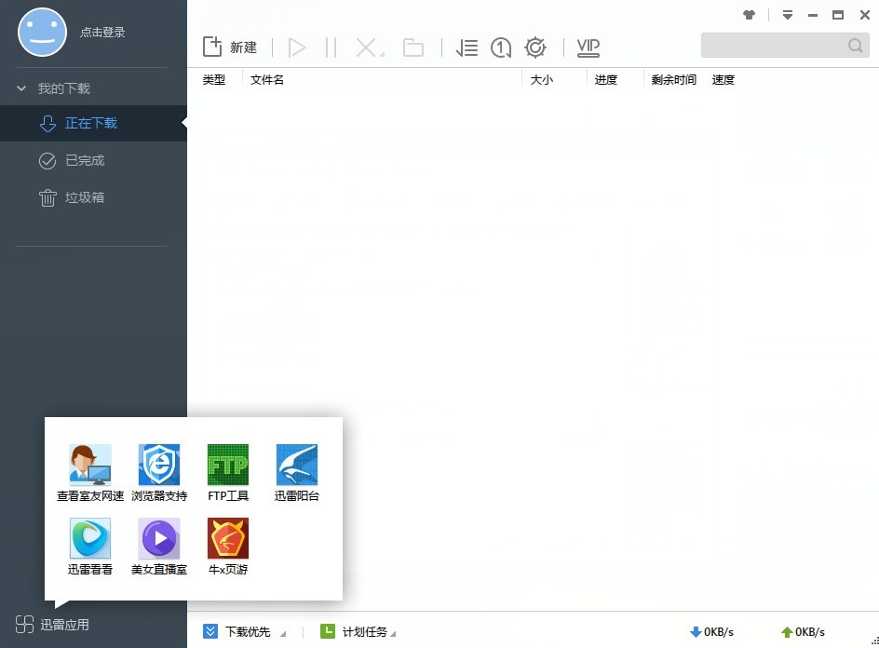Click 点击登录 to sign in
The image size is (879, 648).
[x=102, y=33]
